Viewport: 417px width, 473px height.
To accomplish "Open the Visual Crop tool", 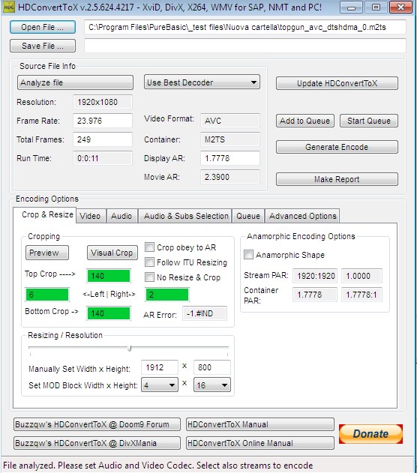I will 112,253.
